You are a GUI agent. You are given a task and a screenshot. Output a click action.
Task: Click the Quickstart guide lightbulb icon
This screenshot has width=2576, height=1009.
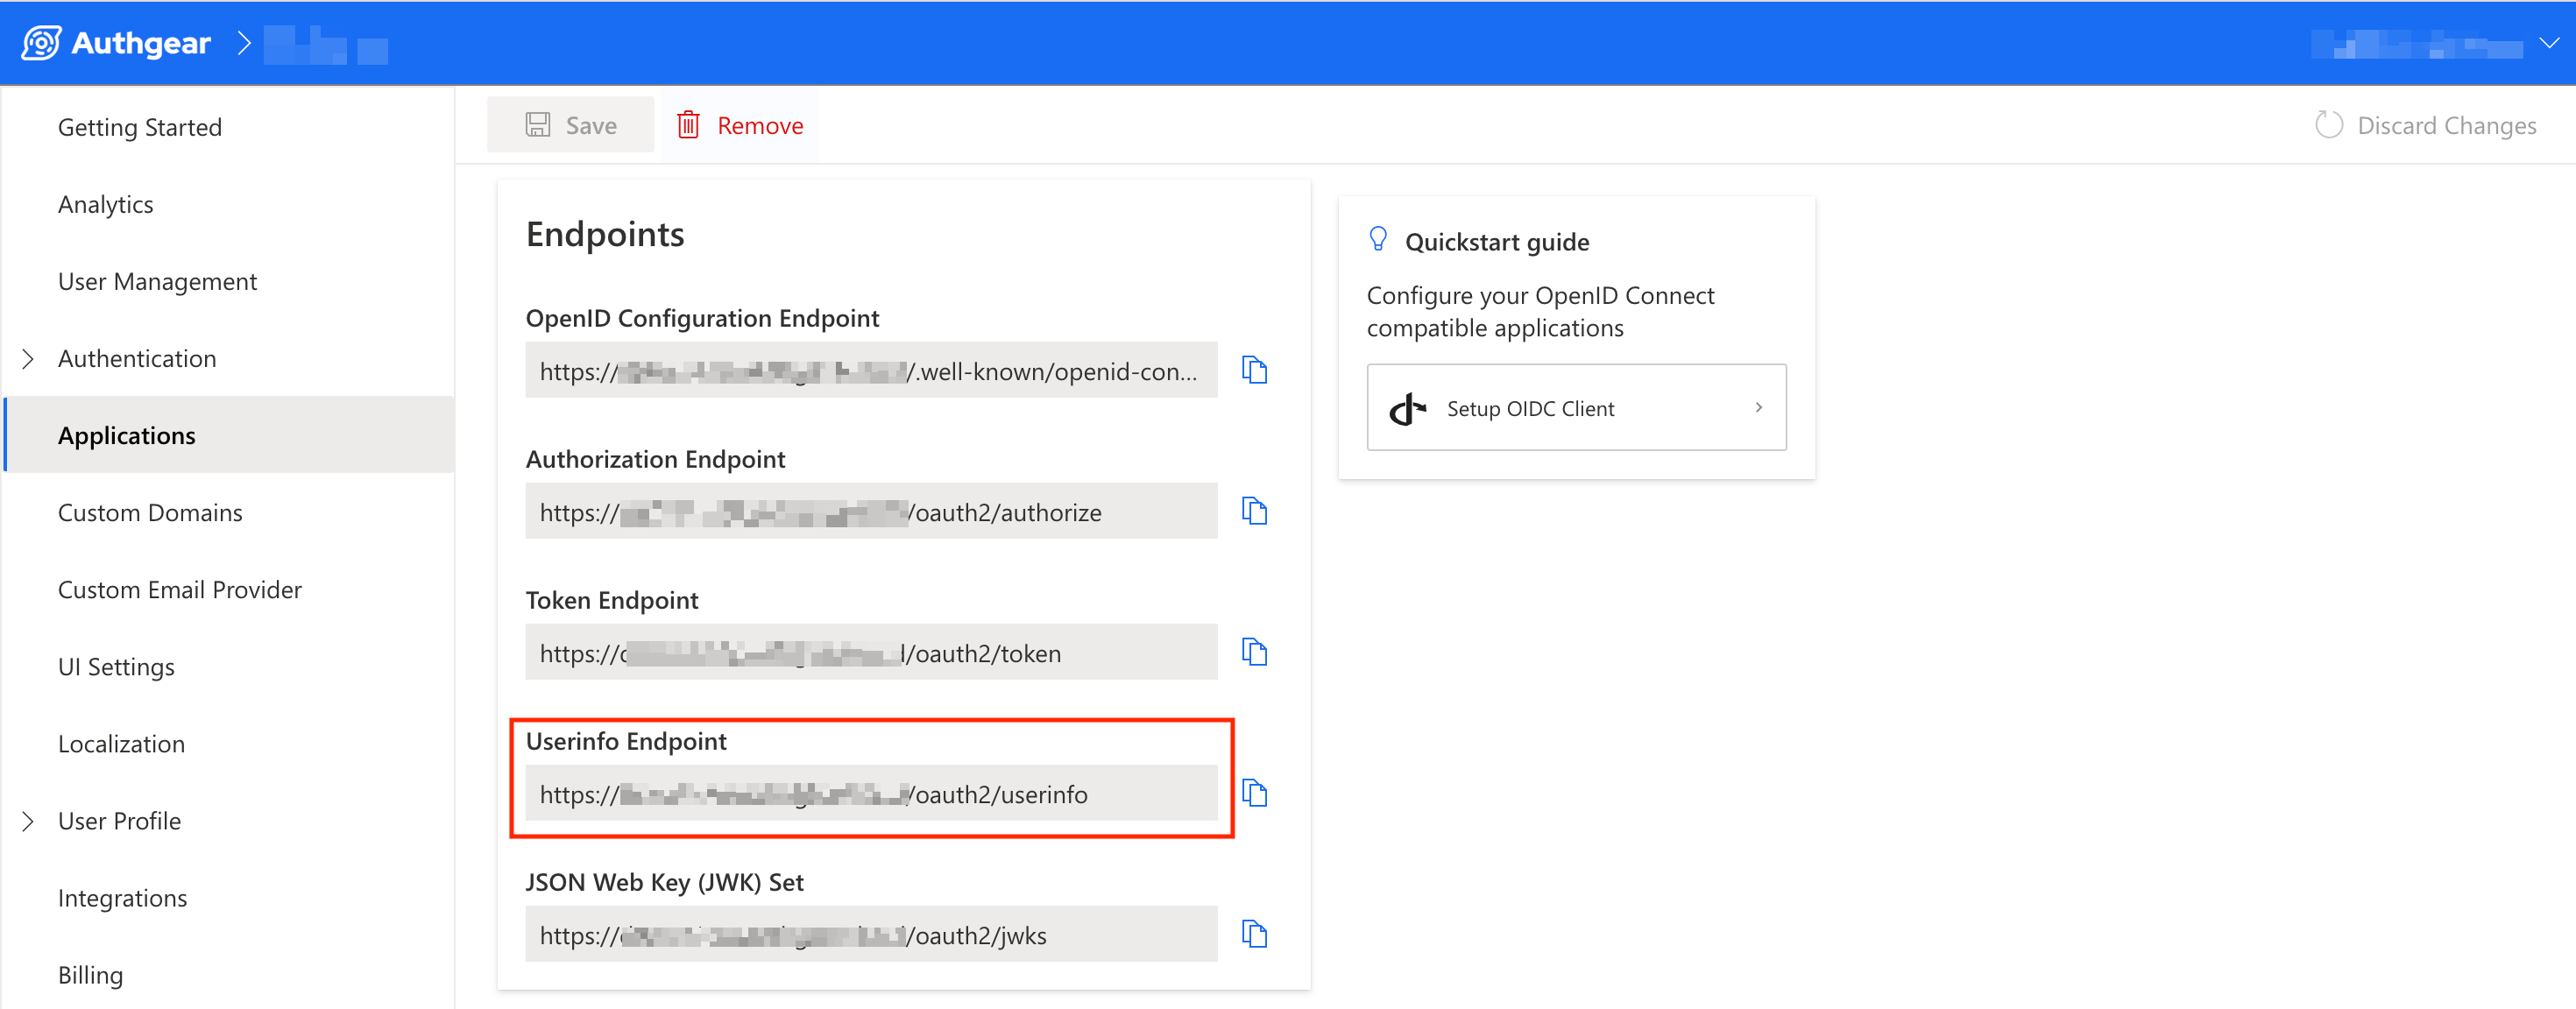(x=1378, y=240)
